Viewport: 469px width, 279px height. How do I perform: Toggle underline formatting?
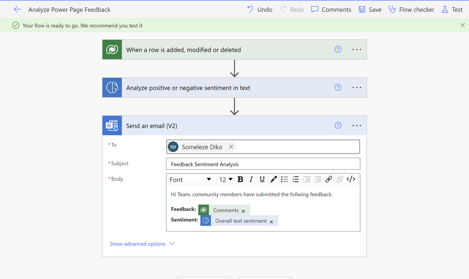coord(262,179)
